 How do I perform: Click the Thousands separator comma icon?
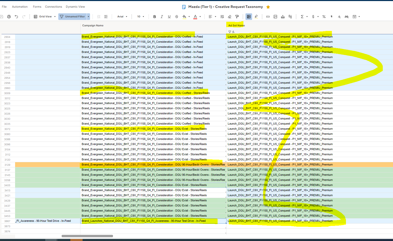tap(332, 17)
